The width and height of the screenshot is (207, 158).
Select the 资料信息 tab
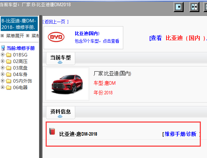point(60,113)
